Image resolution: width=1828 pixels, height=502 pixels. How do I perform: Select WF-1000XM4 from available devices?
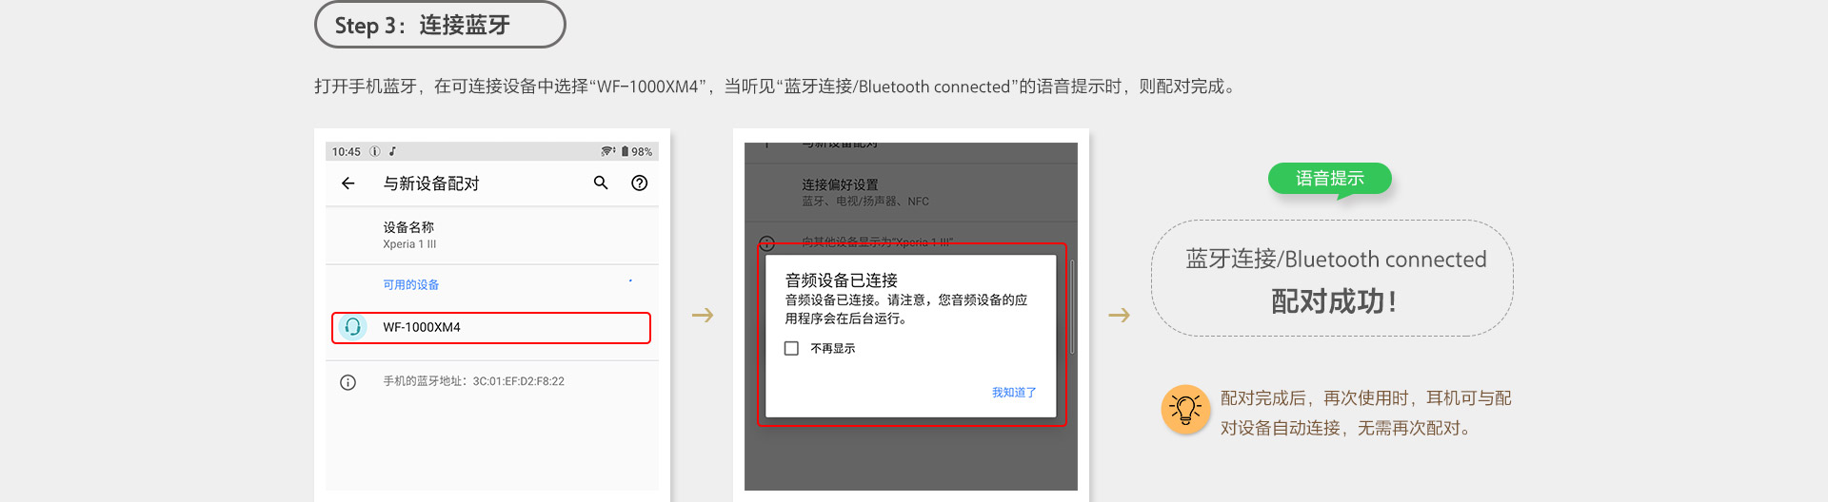pyautogui.click(x=491, y=327)
